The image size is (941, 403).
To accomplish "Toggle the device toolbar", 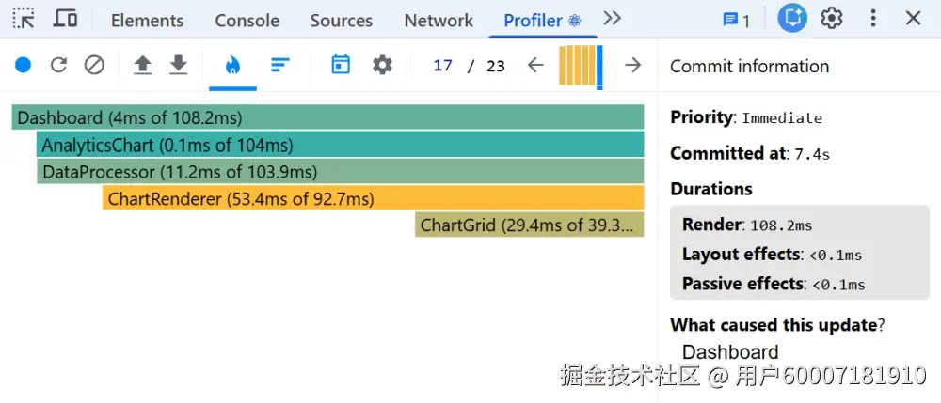I will point(65,19).
